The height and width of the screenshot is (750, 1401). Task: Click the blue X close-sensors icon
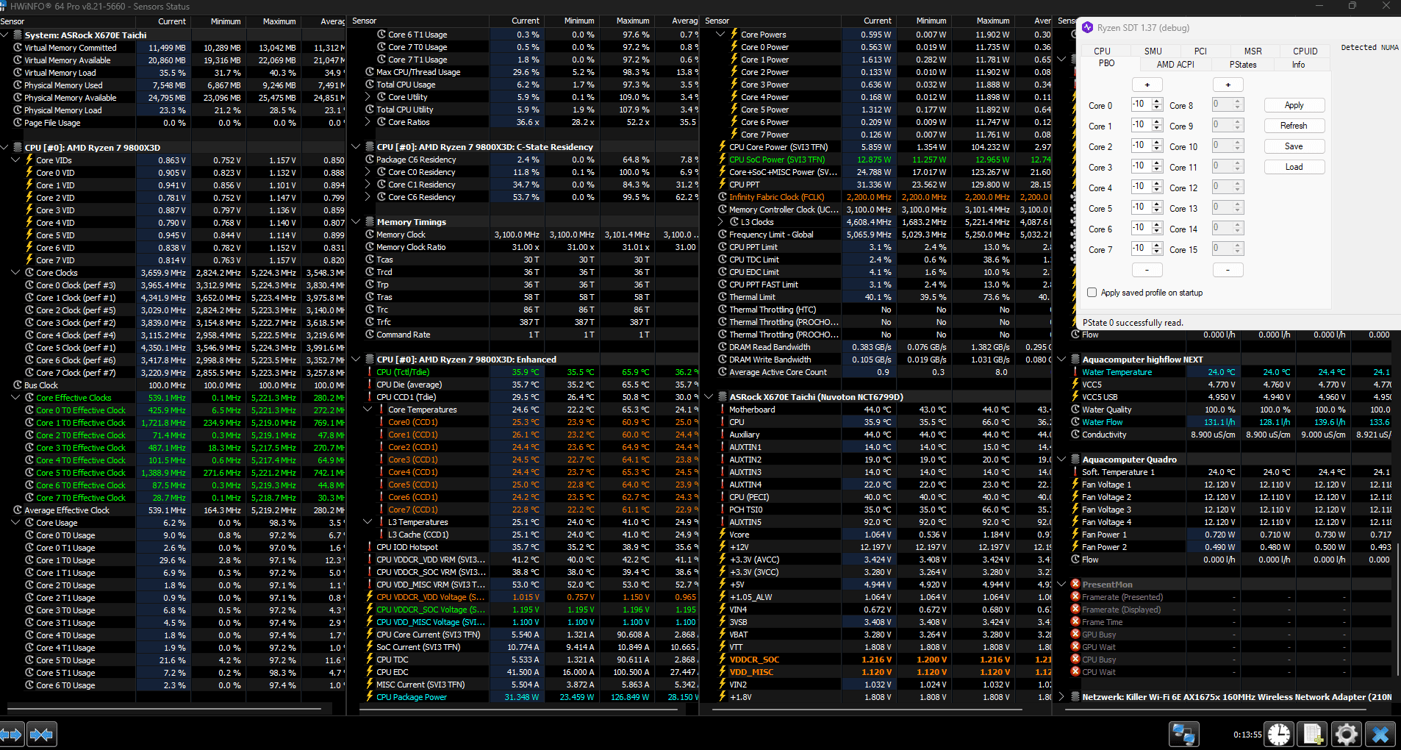pos(1380,734)
